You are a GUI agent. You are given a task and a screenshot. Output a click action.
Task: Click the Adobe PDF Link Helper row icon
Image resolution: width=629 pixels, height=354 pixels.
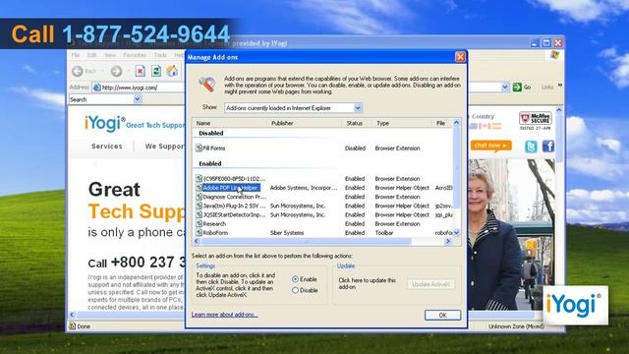pos(199,188)
